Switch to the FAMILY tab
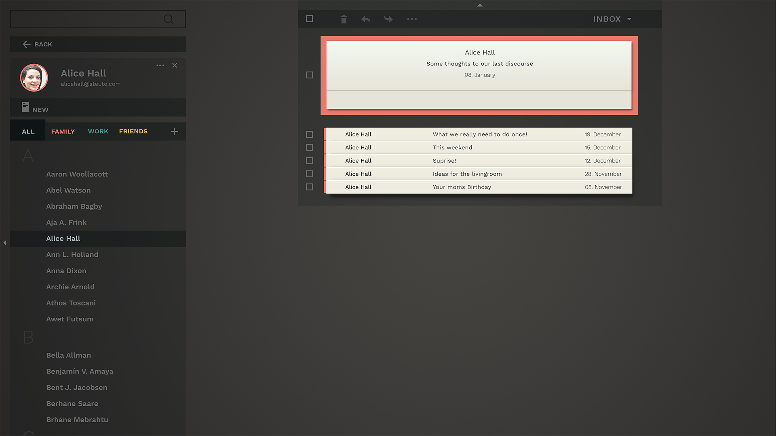Screen dimensions: 776x436 tap(63, 131)
